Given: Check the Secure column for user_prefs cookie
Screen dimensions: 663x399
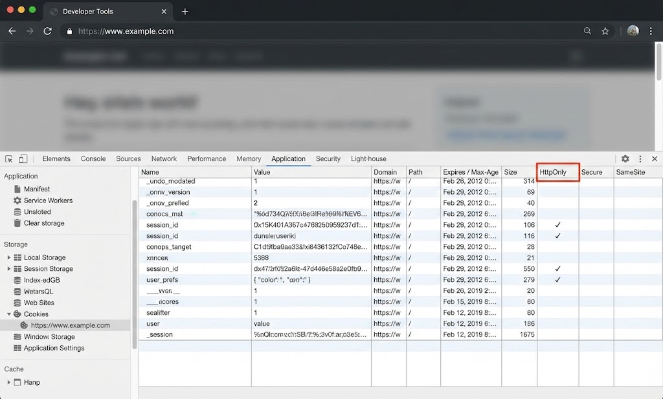Looking at the screenshot, I should pyautogui.click(x=596, y=280).
